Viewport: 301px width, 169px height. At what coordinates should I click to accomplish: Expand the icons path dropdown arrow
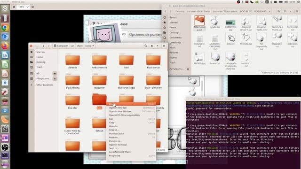(93, 46)
